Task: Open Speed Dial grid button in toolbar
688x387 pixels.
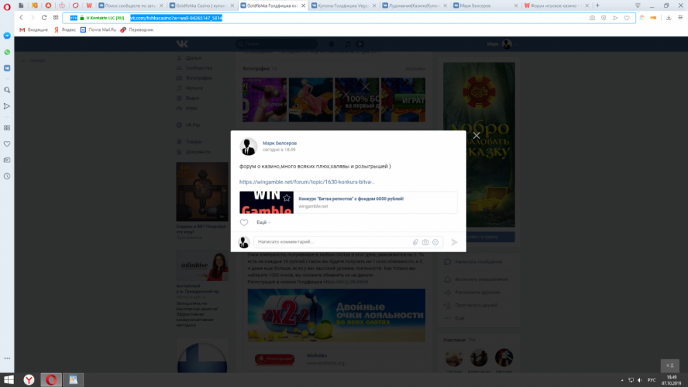Action: pos(56,18)
